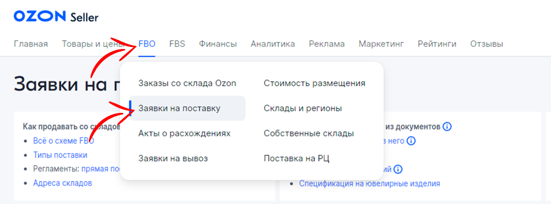The width and height of the screenshot is (551, 204).
Task: Go to the Главная tab
Action: pos(31,44)
